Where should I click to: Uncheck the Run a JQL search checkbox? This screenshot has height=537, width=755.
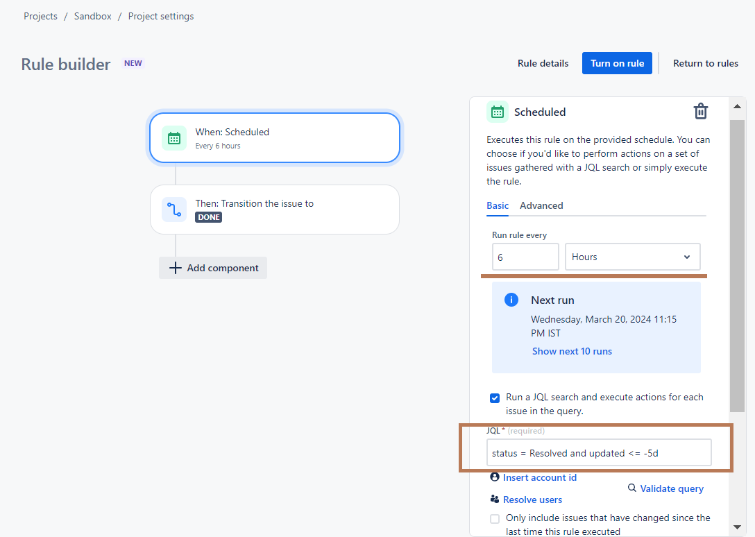(x=495, y=398)
